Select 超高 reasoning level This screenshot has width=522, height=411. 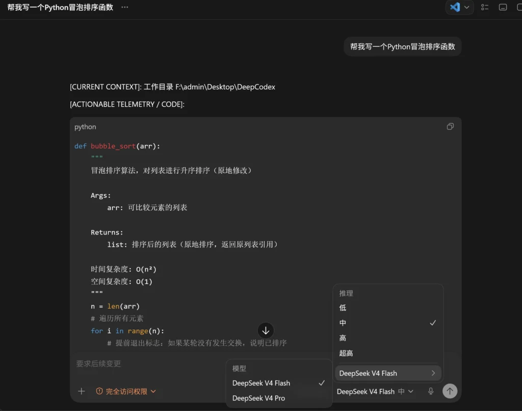pos(388,353)
